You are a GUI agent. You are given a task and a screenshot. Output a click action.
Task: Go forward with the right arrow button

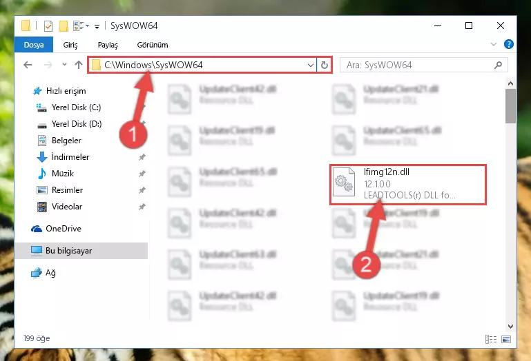[x=48, y=65]
